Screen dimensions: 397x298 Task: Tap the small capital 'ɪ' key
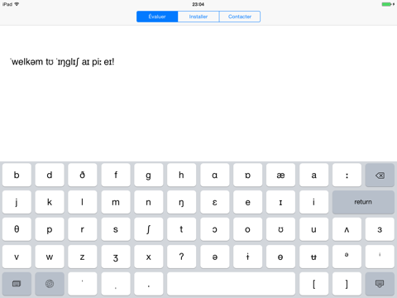[280, 202]
